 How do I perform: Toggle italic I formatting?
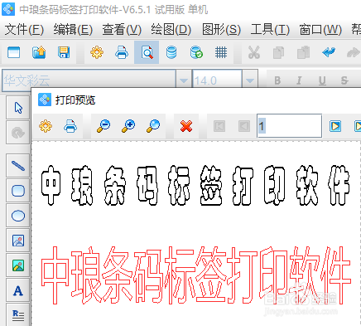[x=299, y=80]
